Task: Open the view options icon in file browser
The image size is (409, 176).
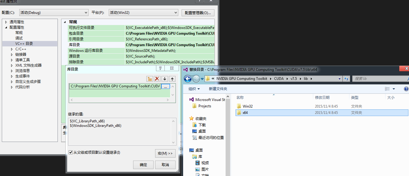Action: (x=388, y=89)
